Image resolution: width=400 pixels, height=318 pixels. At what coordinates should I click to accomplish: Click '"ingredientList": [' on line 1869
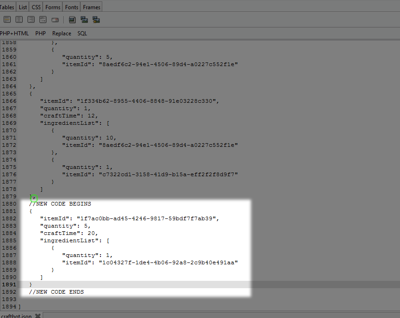pos(75,123)
